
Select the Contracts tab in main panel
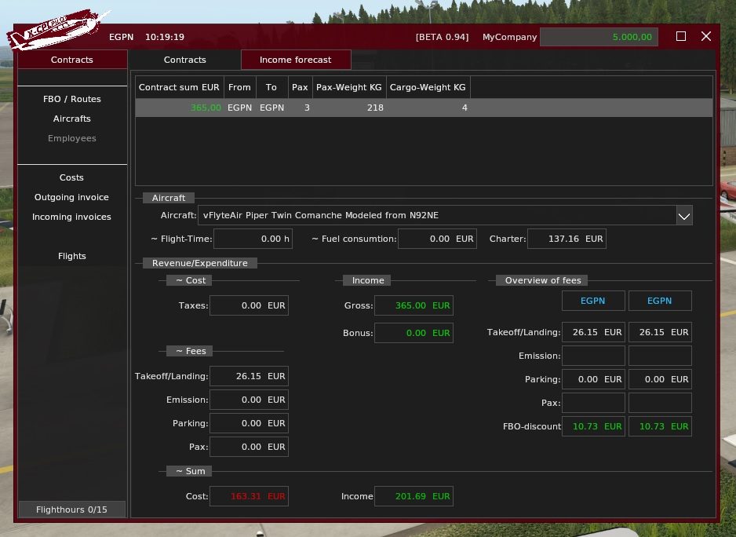pos(184,60)
